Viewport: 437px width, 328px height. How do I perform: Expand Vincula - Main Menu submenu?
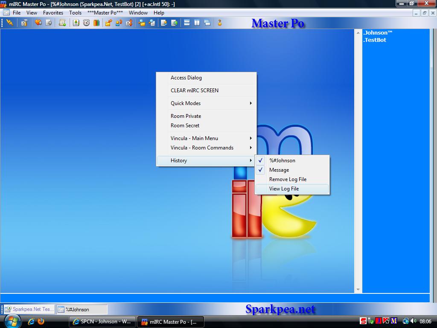tap(206, 138)
